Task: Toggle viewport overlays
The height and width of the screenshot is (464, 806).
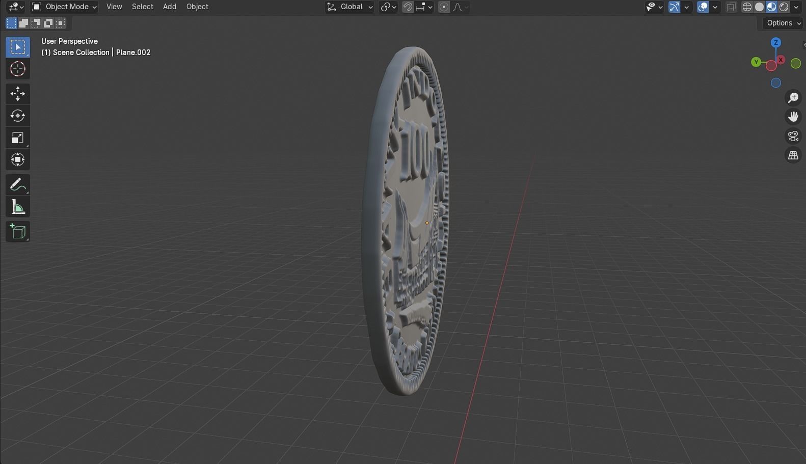Action: [x=703, y=7]
